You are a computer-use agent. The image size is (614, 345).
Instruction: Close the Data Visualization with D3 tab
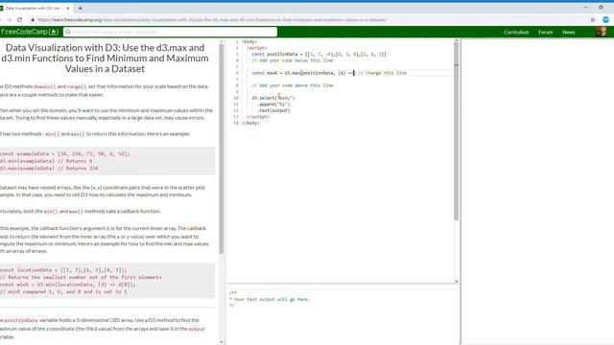pyautogui.click(x=68, y=8)
